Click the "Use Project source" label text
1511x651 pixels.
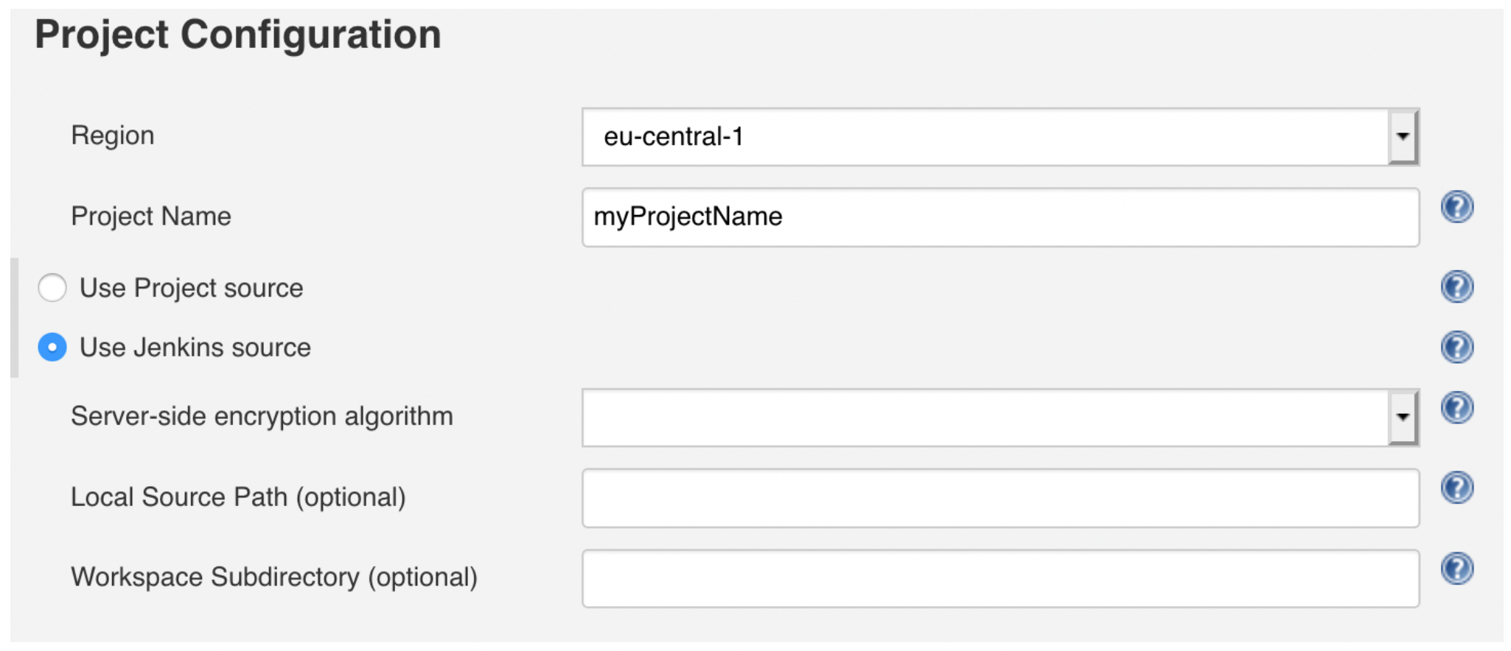pyautogui.click(x=191, y=288)
